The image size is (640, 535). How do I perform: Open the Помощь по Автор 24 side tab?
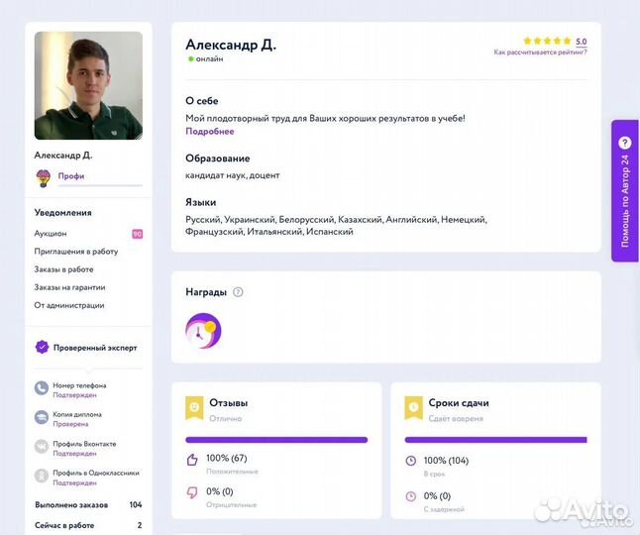[x=625, y=190]
